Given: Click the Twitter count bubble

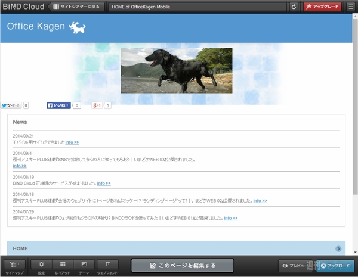Looking at the screenshot, I should (26, 105).
